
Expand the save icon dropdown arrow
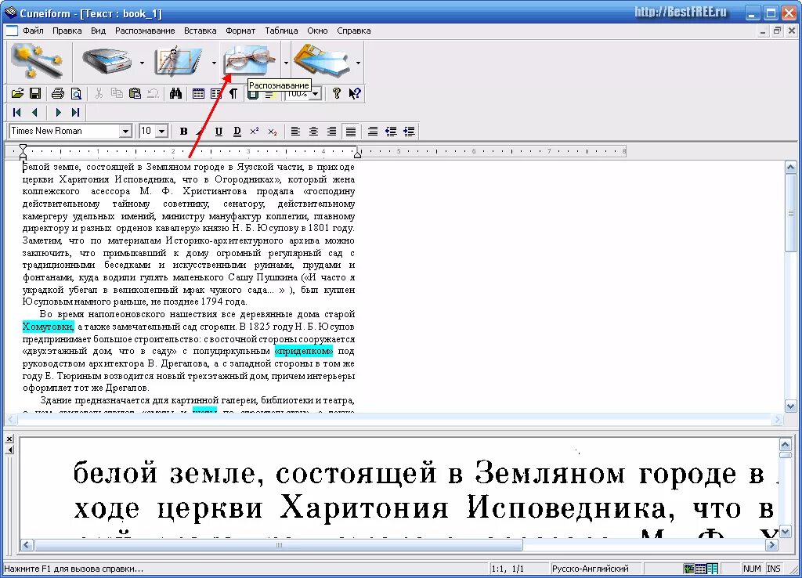tap(358, 63)
